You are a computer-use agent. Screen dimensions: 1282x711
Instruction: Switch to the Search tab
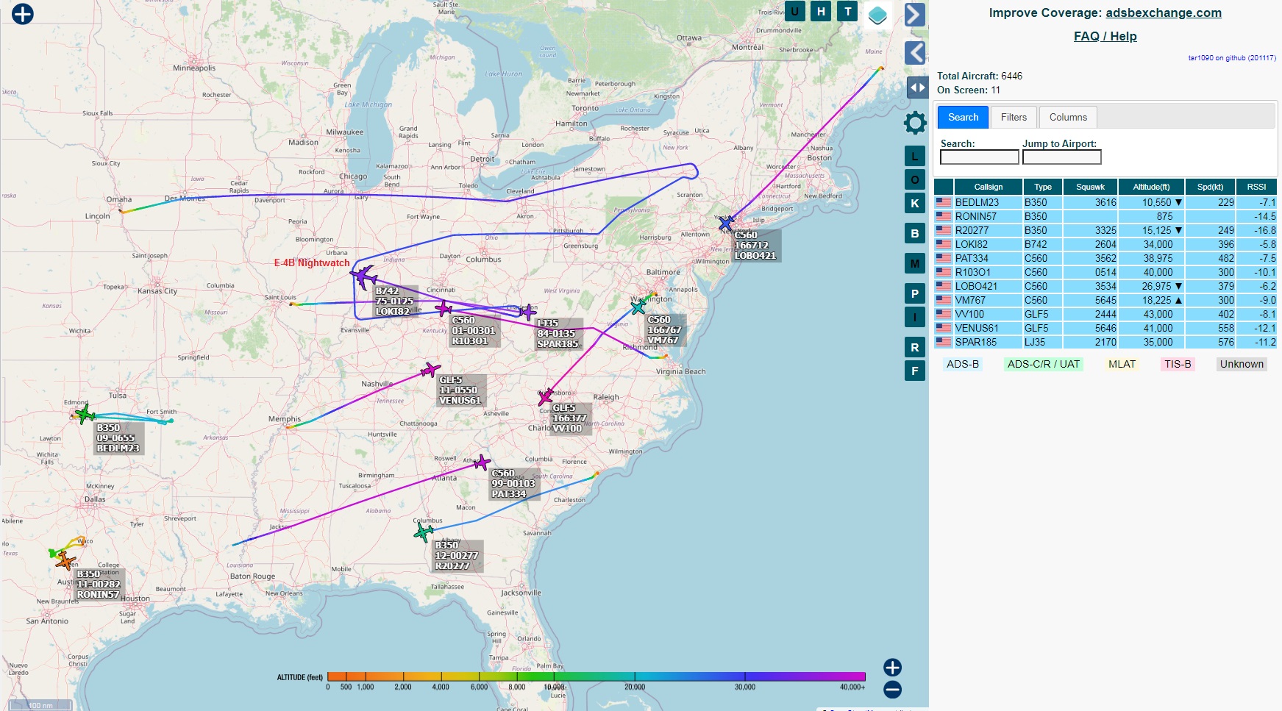click(x=963, y=118)
